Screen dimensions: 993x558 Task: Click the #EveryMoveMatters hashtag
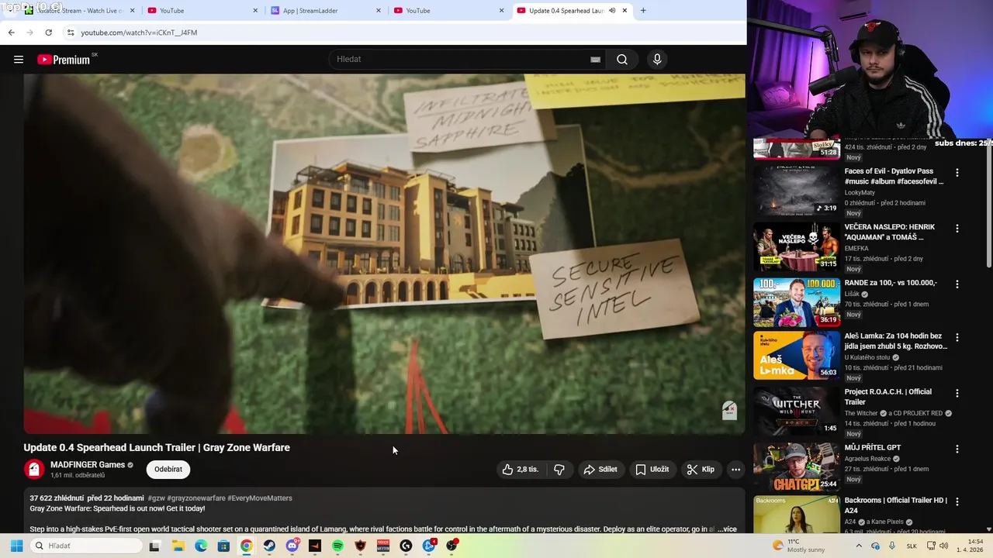click(260, 498)
